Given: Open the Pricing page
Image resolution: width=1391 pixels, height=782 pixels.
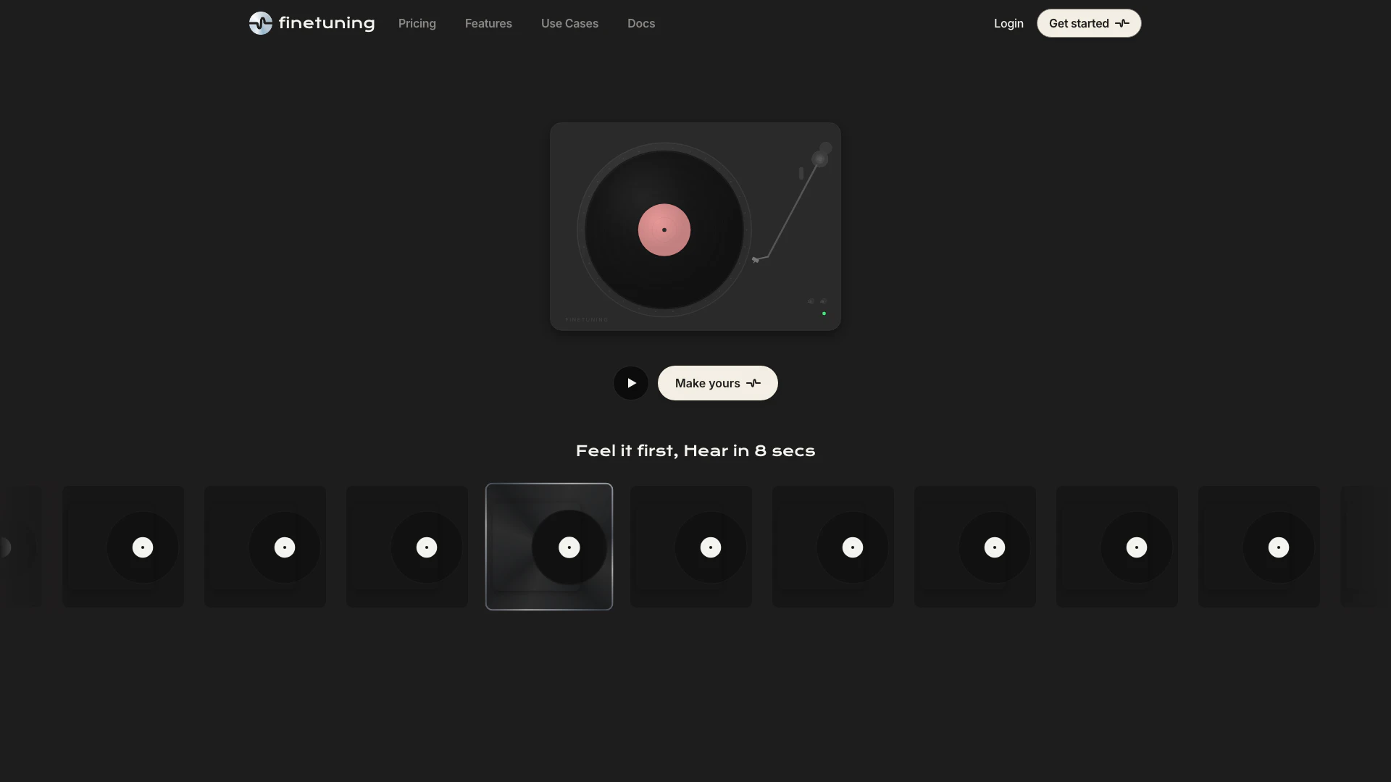Looking at the screenshot, I should tap(417, 23).
